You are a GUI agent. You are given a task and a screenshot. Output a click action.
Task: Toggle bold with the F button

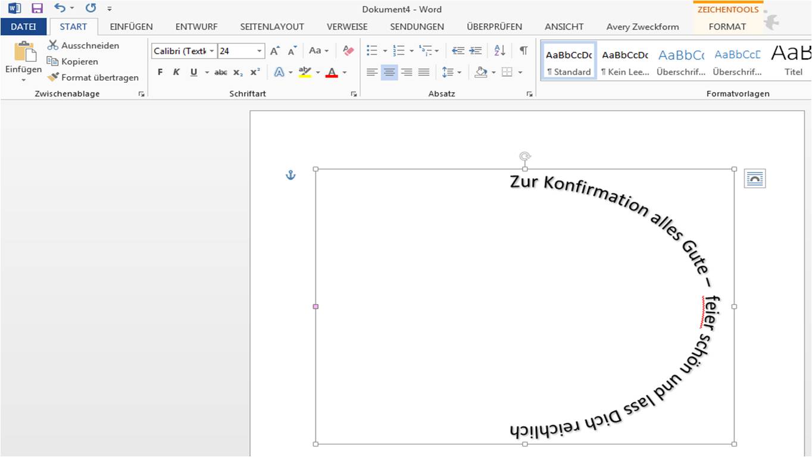click(159, 71)
